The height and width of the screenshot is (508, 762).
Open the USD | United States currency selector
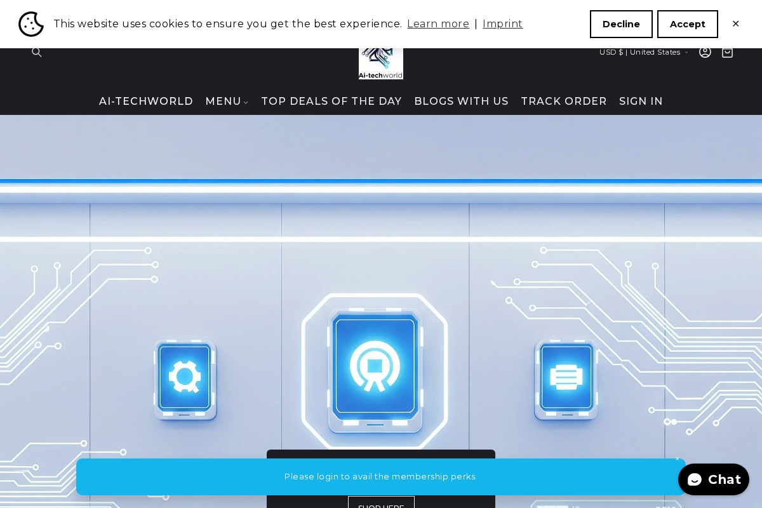(644, 52)
